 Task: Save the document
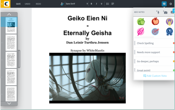pyautogui.click(x=18, y=4)
